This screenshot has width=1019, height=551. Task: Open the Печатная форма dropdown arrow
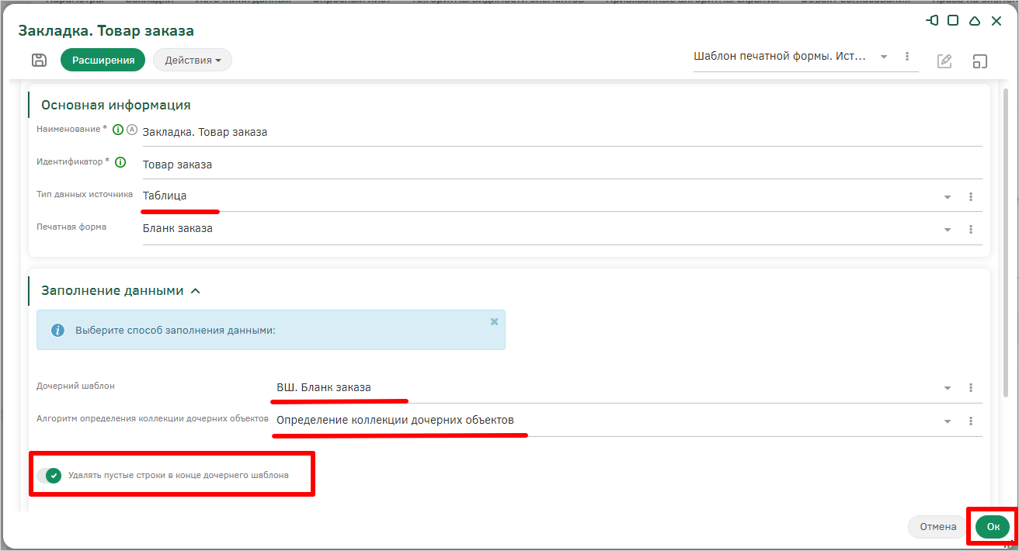tap(948, 230)
